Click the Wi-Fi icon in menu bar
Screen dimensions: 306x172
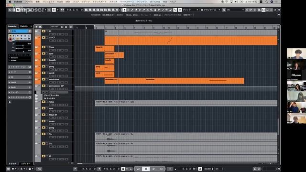click(227, 1)
